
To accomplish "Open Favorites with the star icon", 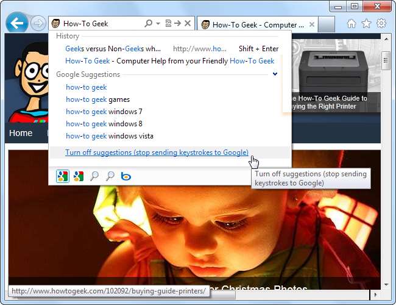I will coord(366,24).
